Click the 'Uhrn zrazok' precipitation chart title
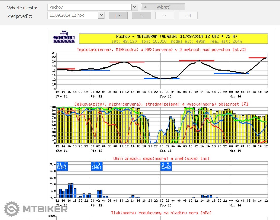Viewport: 280px width, 220px height. [161, 159]
